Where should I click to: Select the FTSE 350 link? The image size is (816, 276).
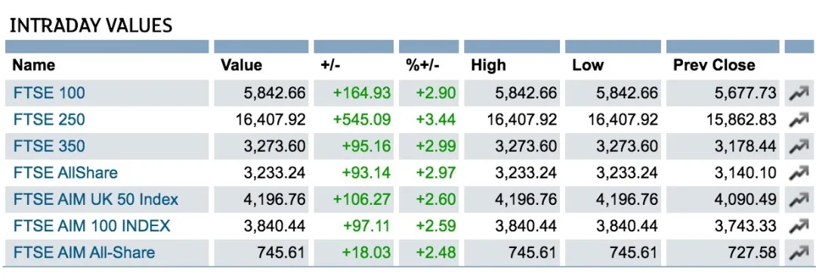point(49,147)
